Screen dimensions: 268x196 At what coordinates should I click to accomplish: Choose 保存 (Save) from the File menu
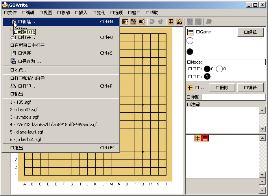tap(61, 53)
